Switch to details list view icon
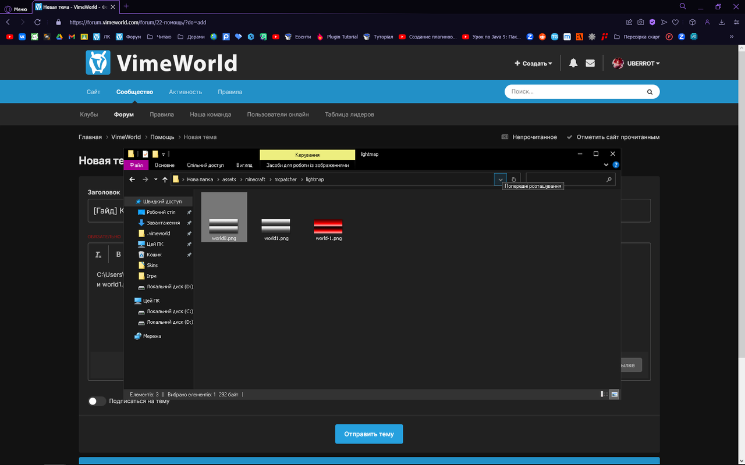745x465 pixels. [604, 394]
